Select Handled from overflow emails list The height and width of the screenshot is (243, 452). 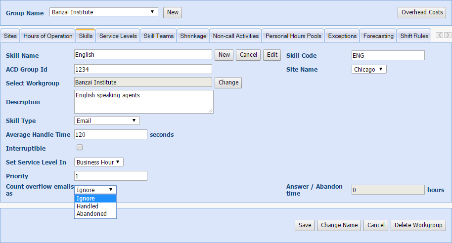(x=88, y=206)
